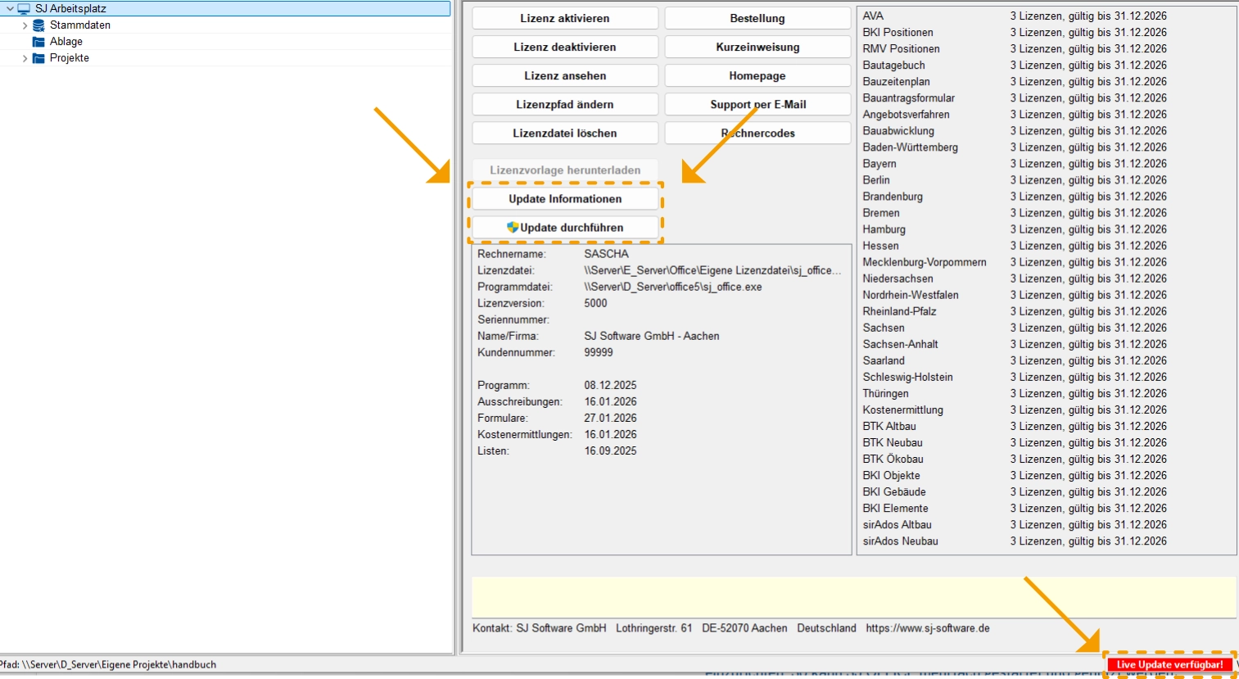The image size is (1239, 679).
Task: Click Update Informationen button
Action: click(565, 199)
